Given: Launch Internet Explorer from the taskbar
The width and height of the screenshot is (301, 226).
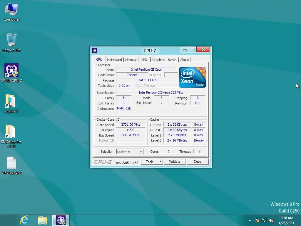Looking at the screenshot, I should pyautogui.click(x=24, y=220).
